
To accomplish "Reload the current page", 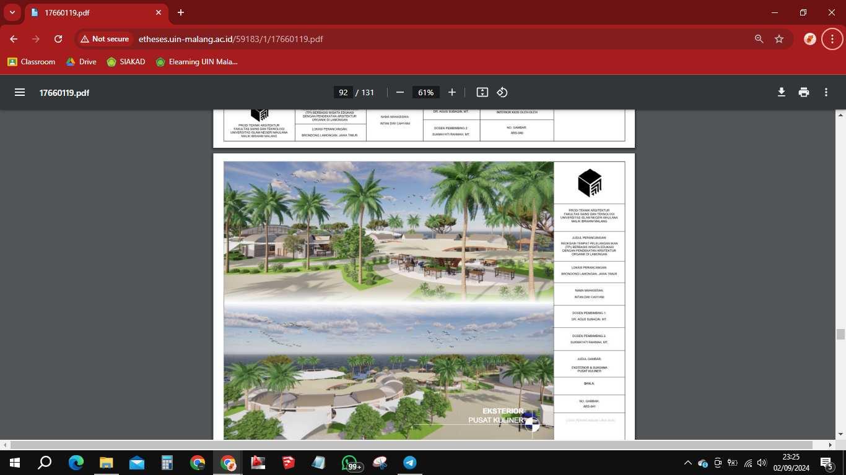I will pos(58,39).
